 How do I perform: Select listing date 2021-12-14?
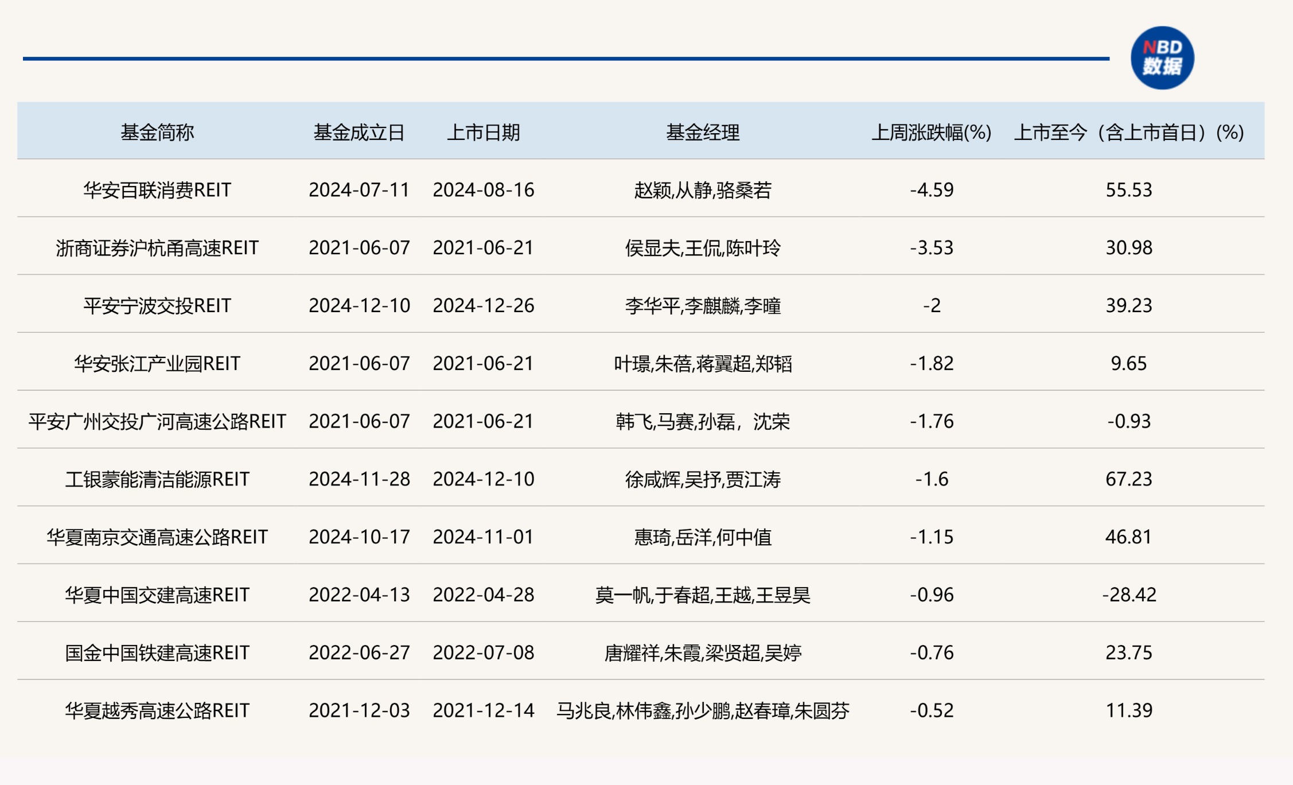point(484,711)
